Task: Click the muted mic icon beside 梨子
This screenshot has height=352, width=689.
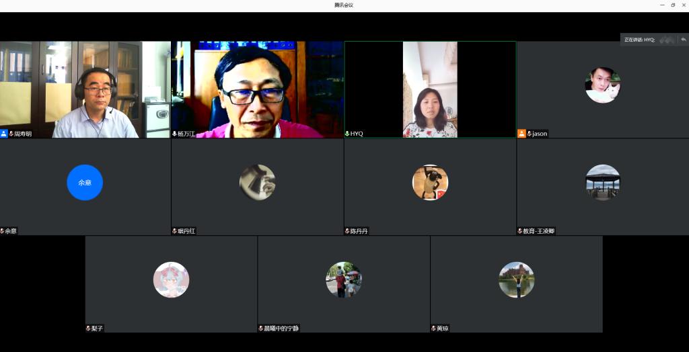Action: [x=88, y=328]
